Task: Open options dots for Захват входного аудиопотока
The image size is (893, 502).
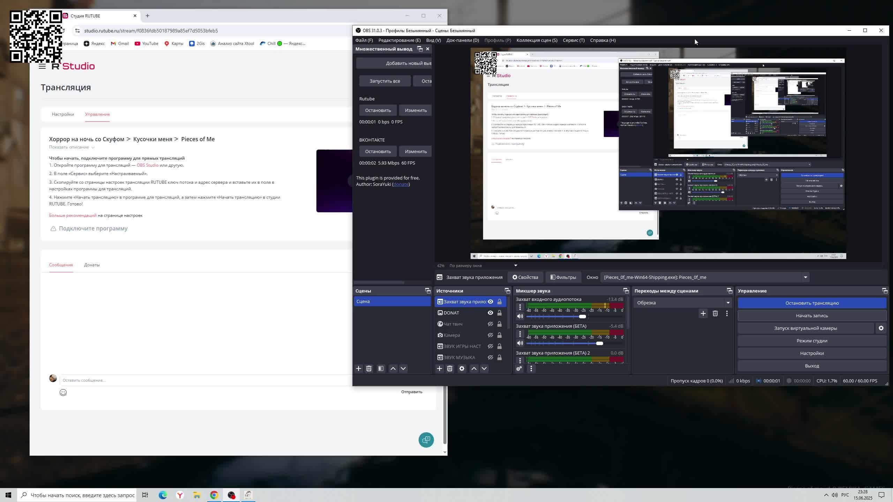Action: point(520,307)
